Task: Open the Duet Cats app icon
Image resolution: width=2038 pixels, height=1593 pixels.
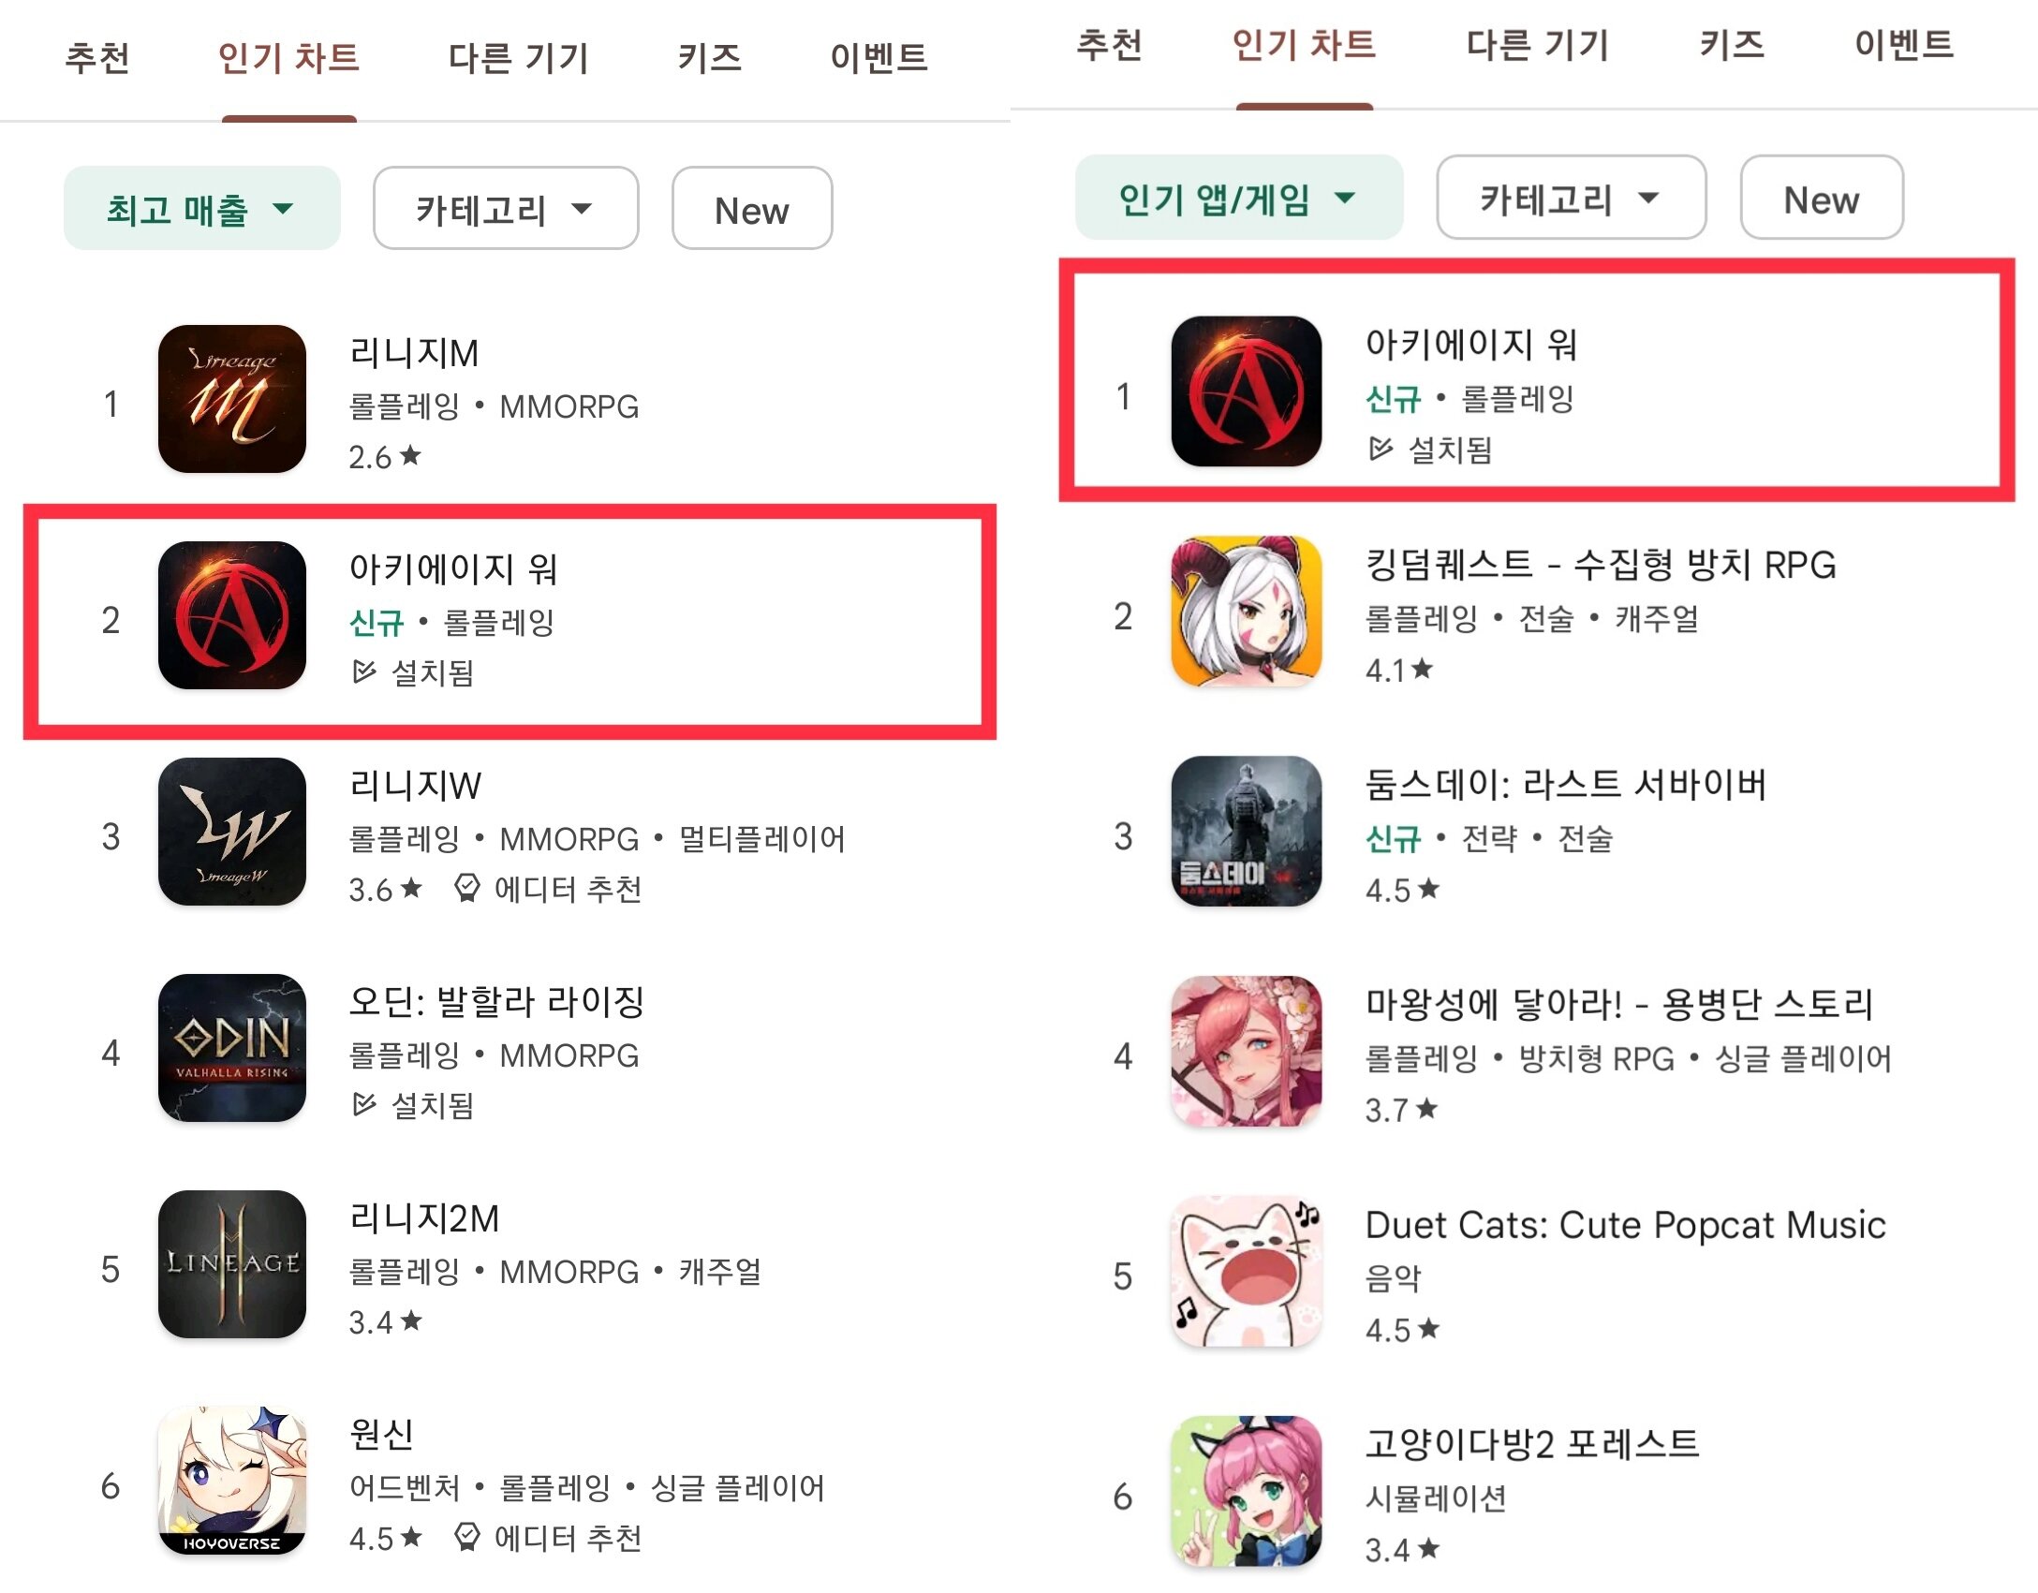Action: tap(1247, 1271)
